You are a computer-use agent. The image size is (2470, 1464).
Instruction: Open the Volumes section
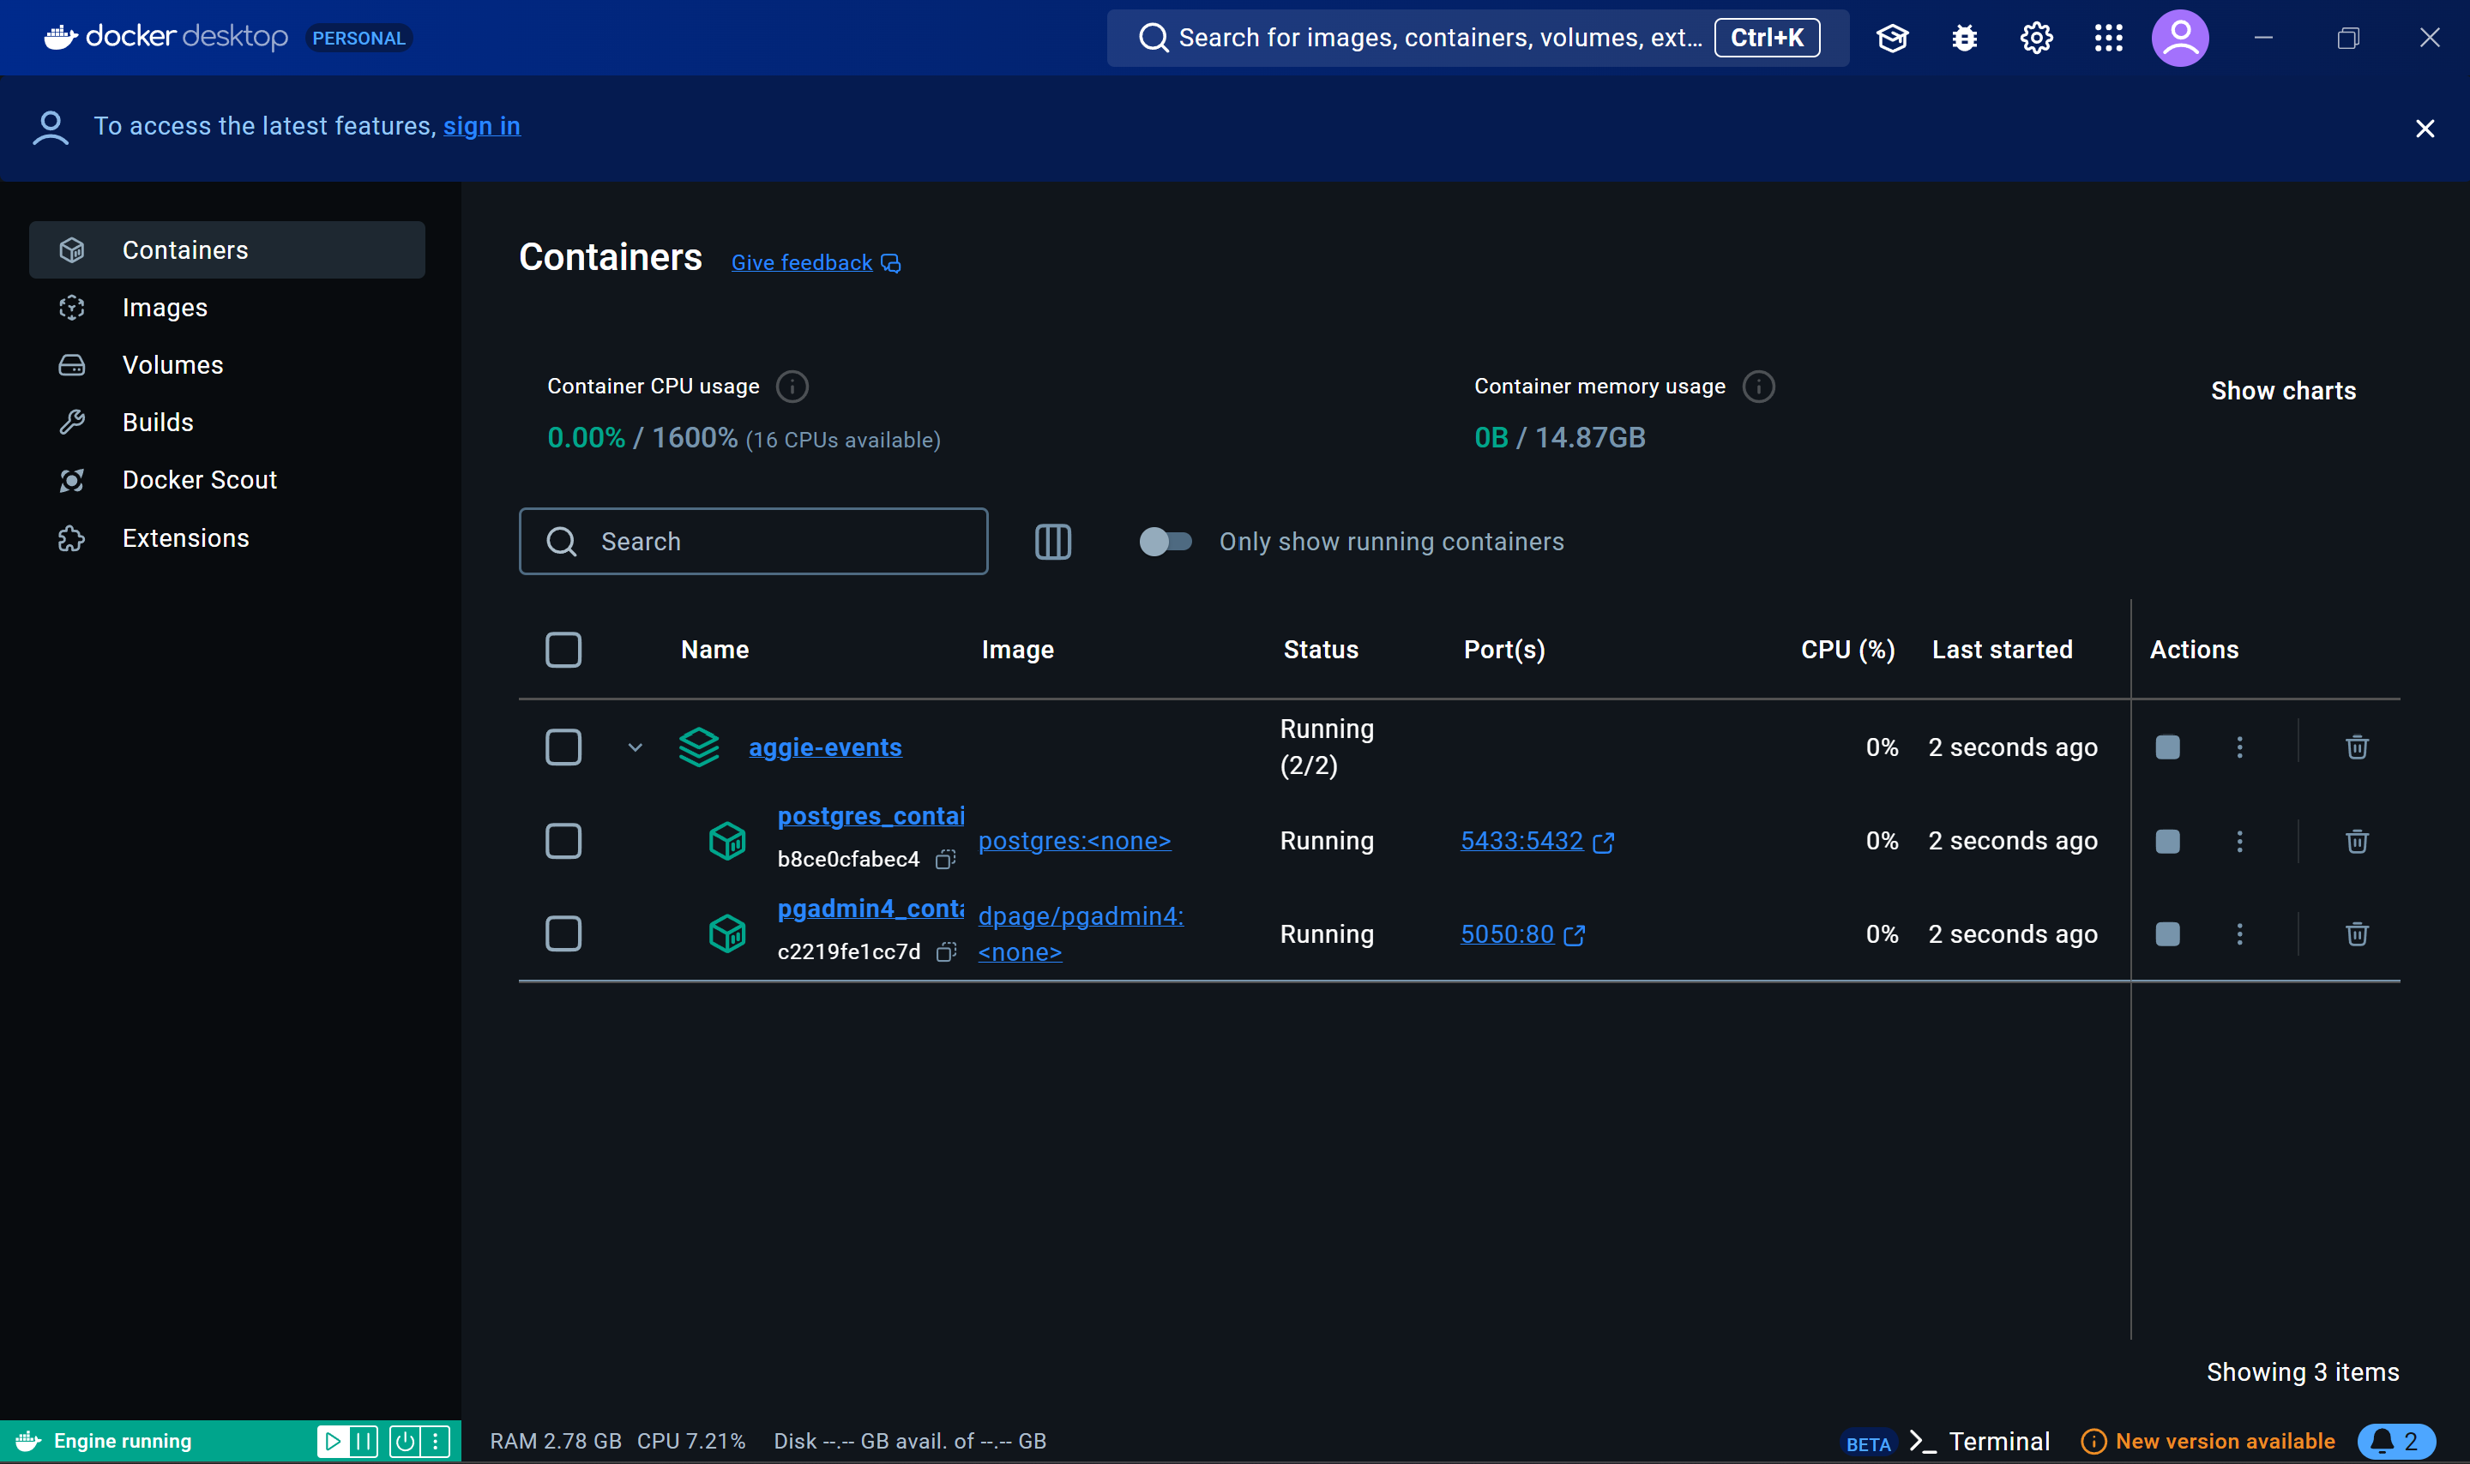click(x=174, y=364)
